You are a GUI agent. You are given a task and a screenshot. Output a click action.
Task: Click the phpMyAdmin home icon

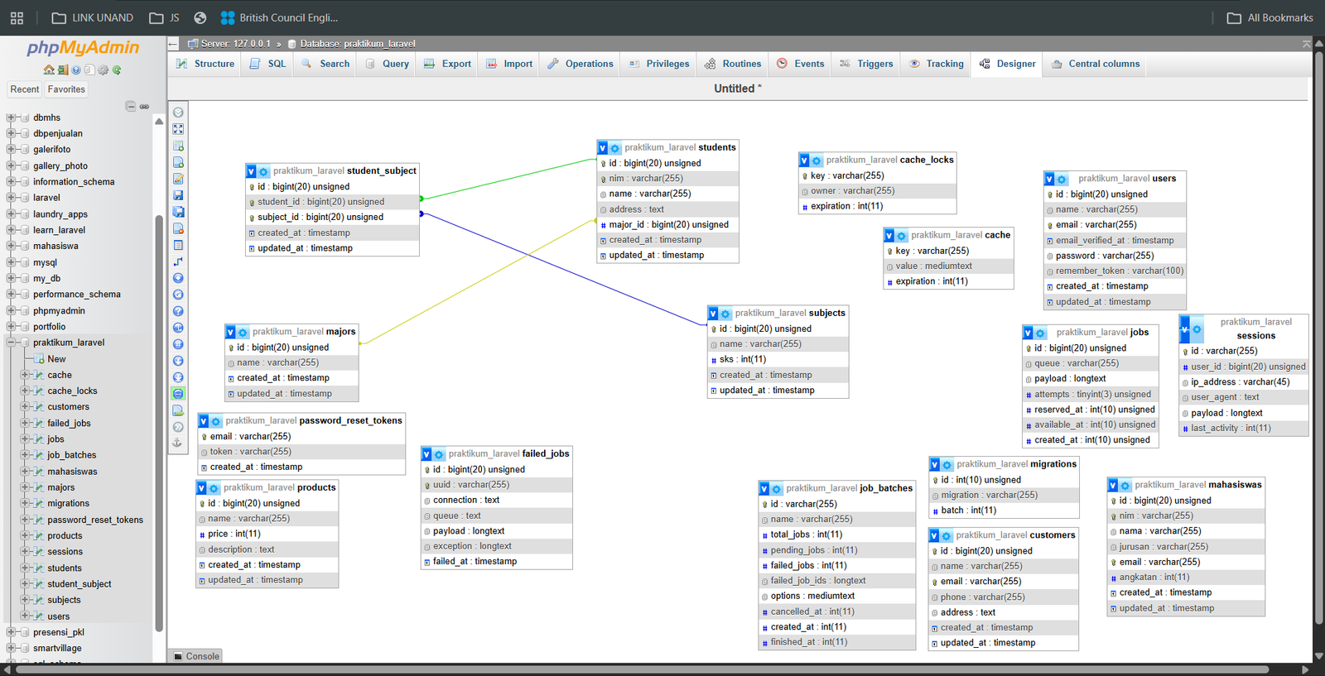tap(49, 70)
